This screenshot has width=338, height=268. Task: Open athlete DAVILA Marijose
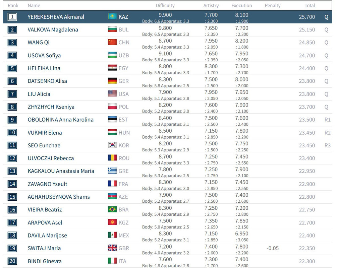(47, 236)
